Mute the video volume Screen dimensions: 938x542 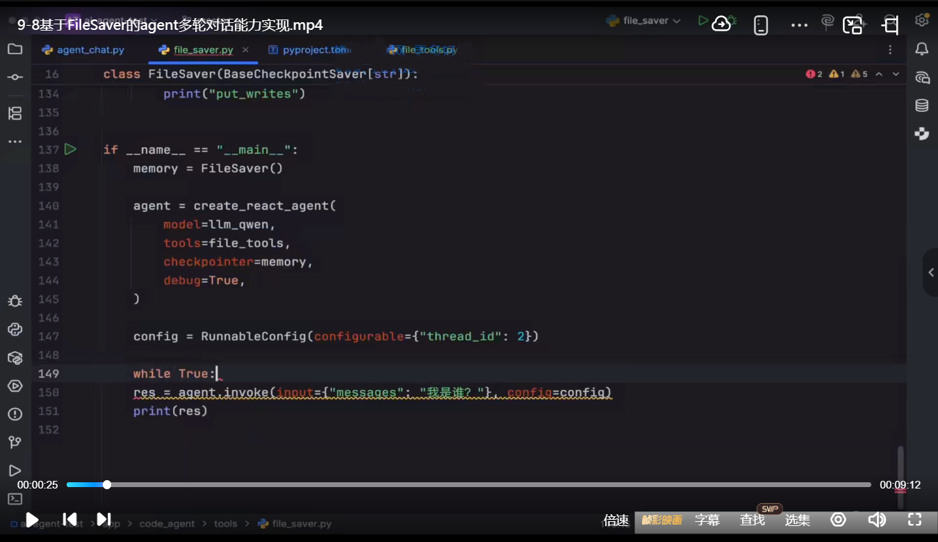[877, 519]
